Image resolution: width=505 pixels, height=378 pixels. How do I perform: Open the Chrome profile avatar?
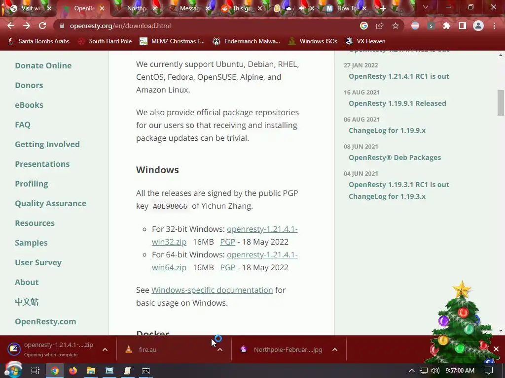point(478,26)
